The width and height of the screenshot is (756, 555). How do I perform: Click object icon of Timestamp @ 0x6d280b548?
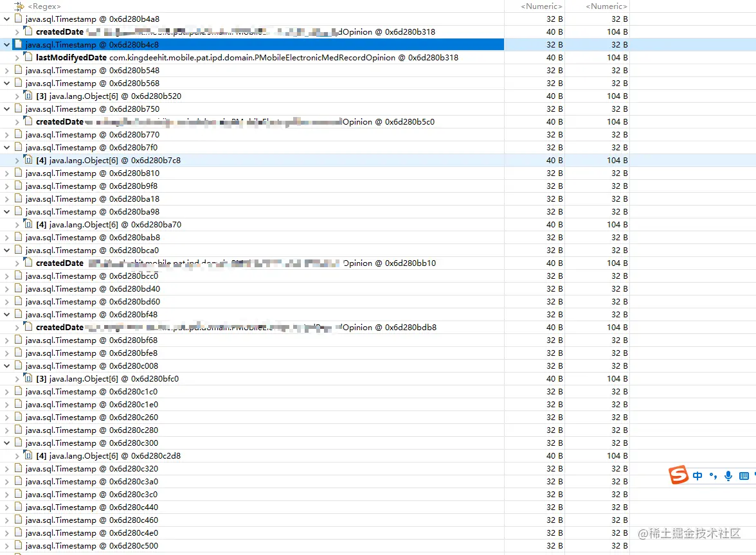[x=18, y=70]
